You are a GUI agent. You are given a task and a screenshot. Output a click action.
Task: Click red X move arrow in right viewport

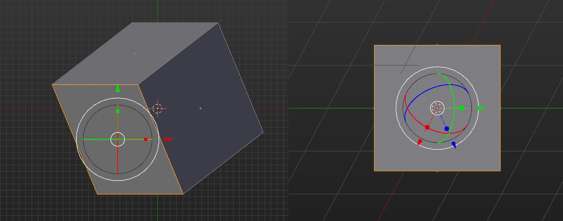(x=419, y=142)
